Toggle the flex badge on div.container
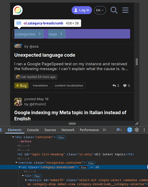Screen dimensions: 148x187 coord(61,138)
